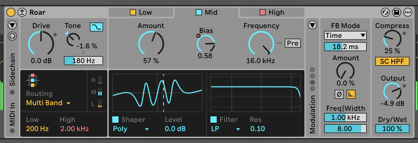The height and width of the screenshot is (143, 418).
Task: Click the Res 0.10 value
Action: [x=257, y=129]
